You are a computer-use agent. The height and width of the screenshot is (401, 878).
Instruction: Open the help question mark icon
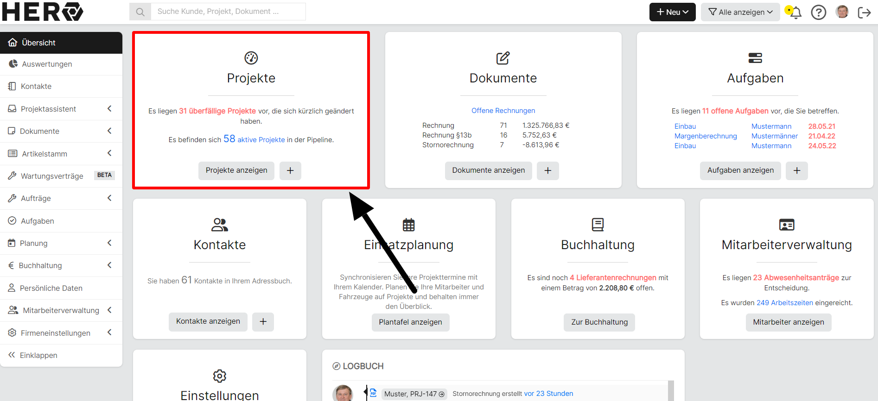coord(818,12)
